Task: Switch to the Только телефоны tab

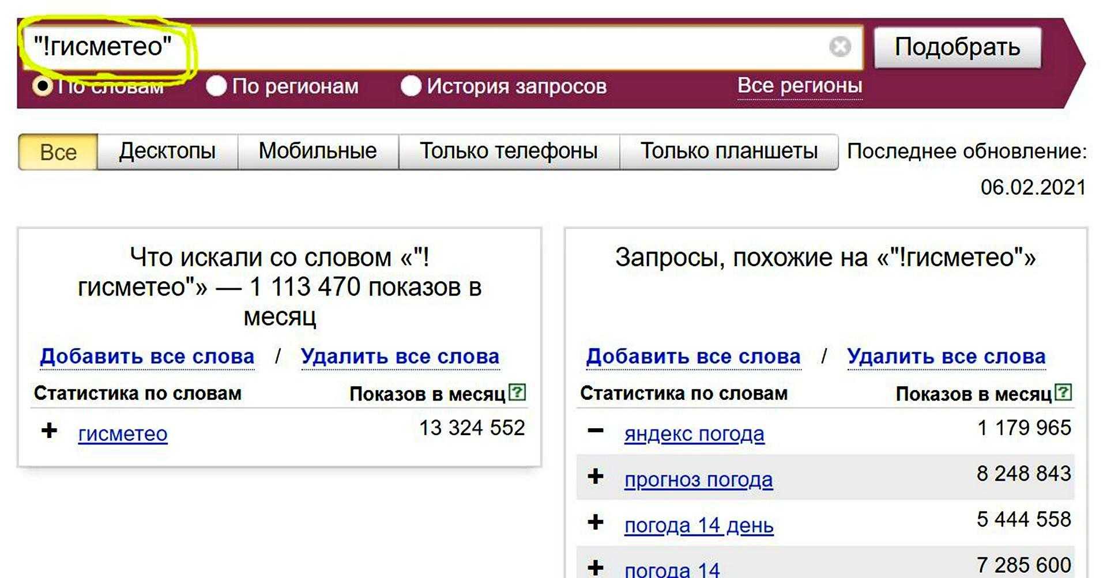Action: [x=509, y=152]
